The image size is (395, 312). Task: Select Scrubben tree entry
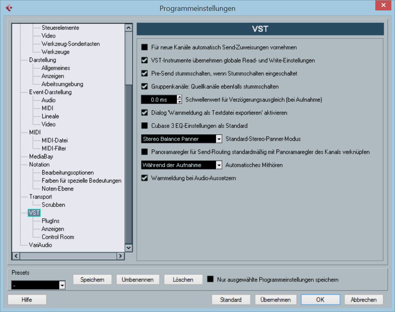click(x=53, y=205)
